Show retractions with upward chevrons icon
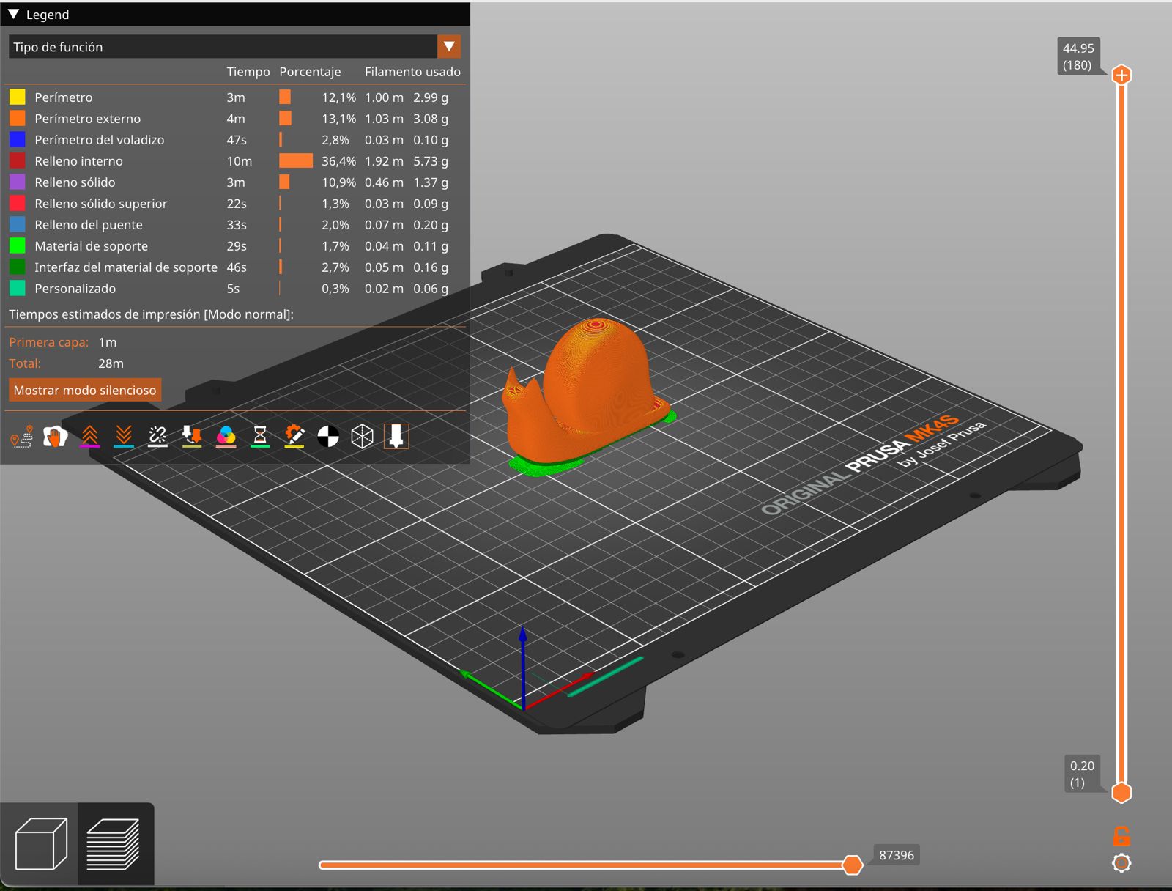1172x891 pixels. pyautogui.click(x=89, y=437)
